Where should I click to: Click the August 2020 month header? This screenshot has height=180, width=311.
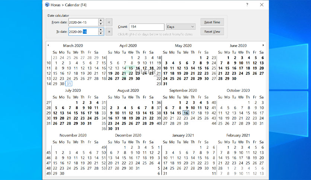pyautogui.click(x=128, y=90)
